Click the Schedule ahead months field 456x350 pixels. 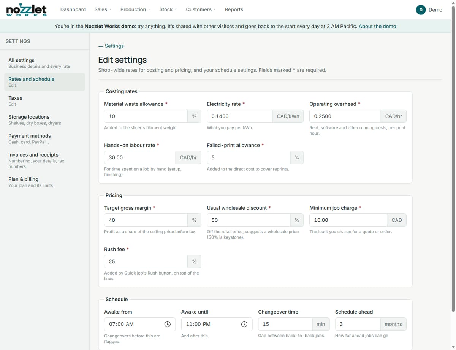[358, 324]
